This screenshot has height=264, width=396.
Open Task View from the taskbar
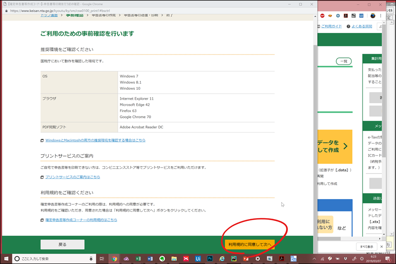coord(102,258)
